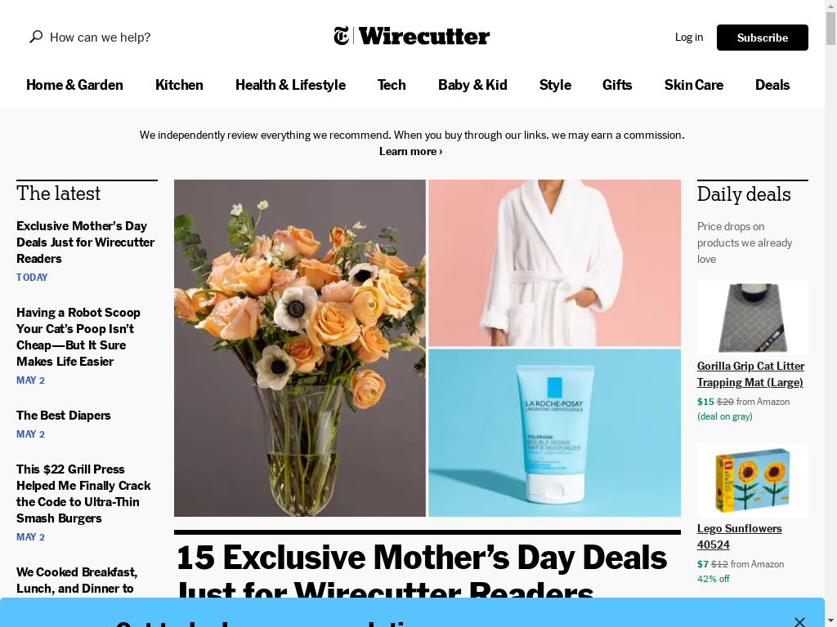Screen dimensions: 837x627
Task: Open The Best Diapers article
Action: (64, 416)
